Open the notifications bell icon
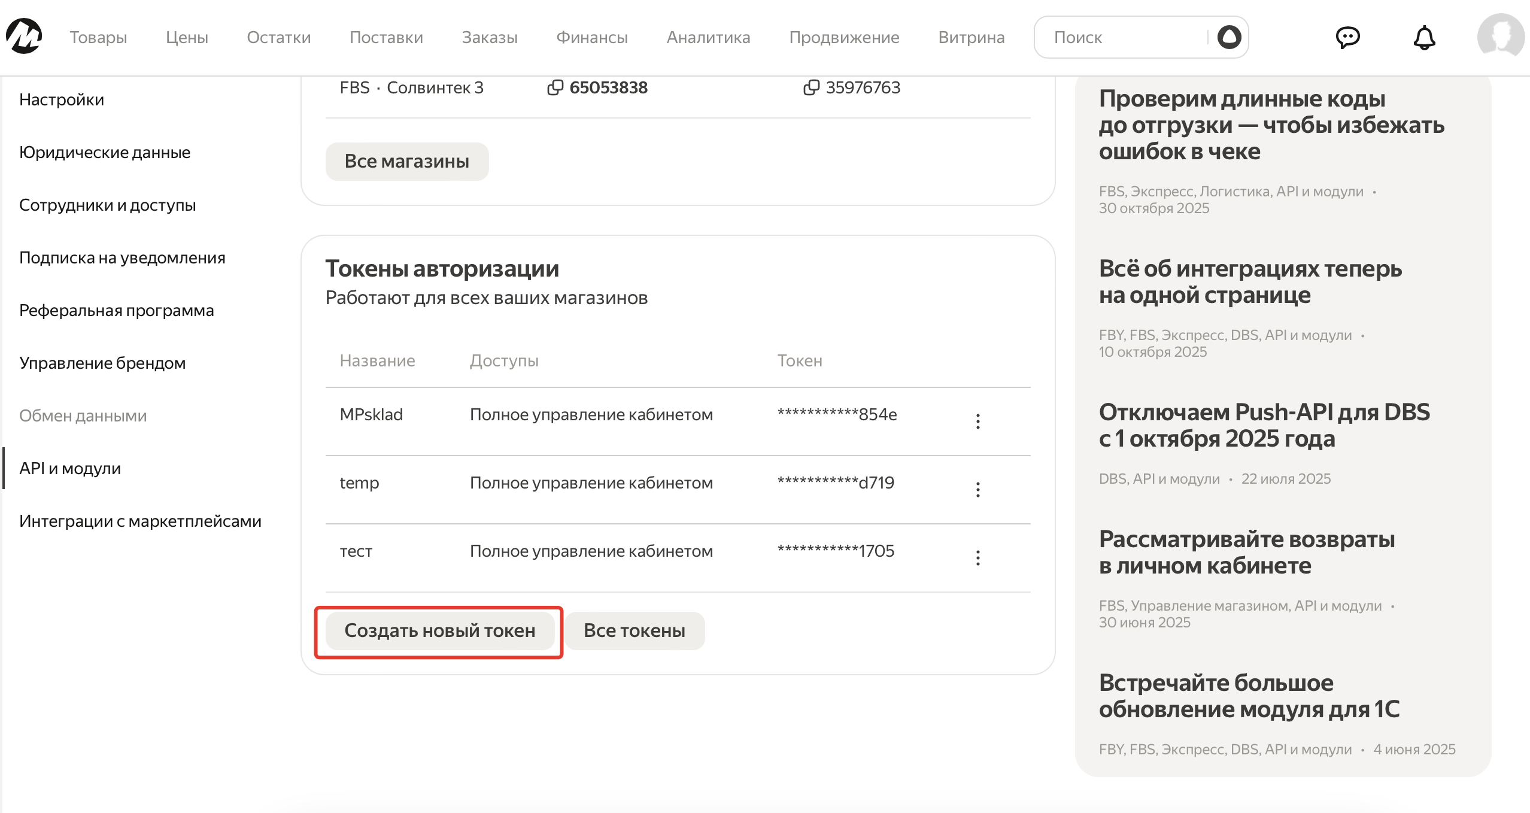 point(1424,38)
